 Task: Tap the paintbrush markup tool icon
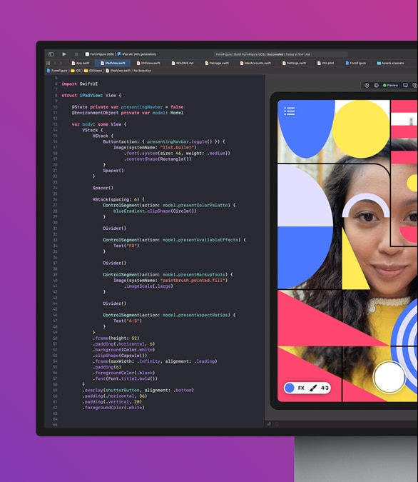pos(313,388)
